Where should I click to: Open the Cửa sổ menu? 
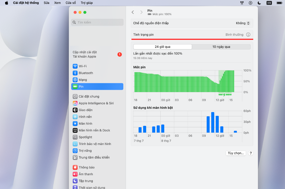(x=71, y=3)
